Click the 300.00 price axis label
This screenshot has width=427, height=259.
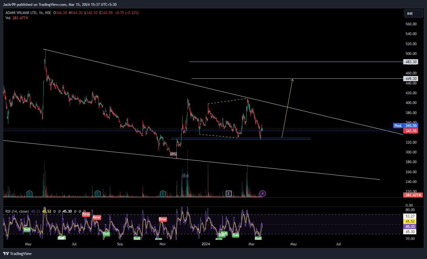[x=411, y=152]
